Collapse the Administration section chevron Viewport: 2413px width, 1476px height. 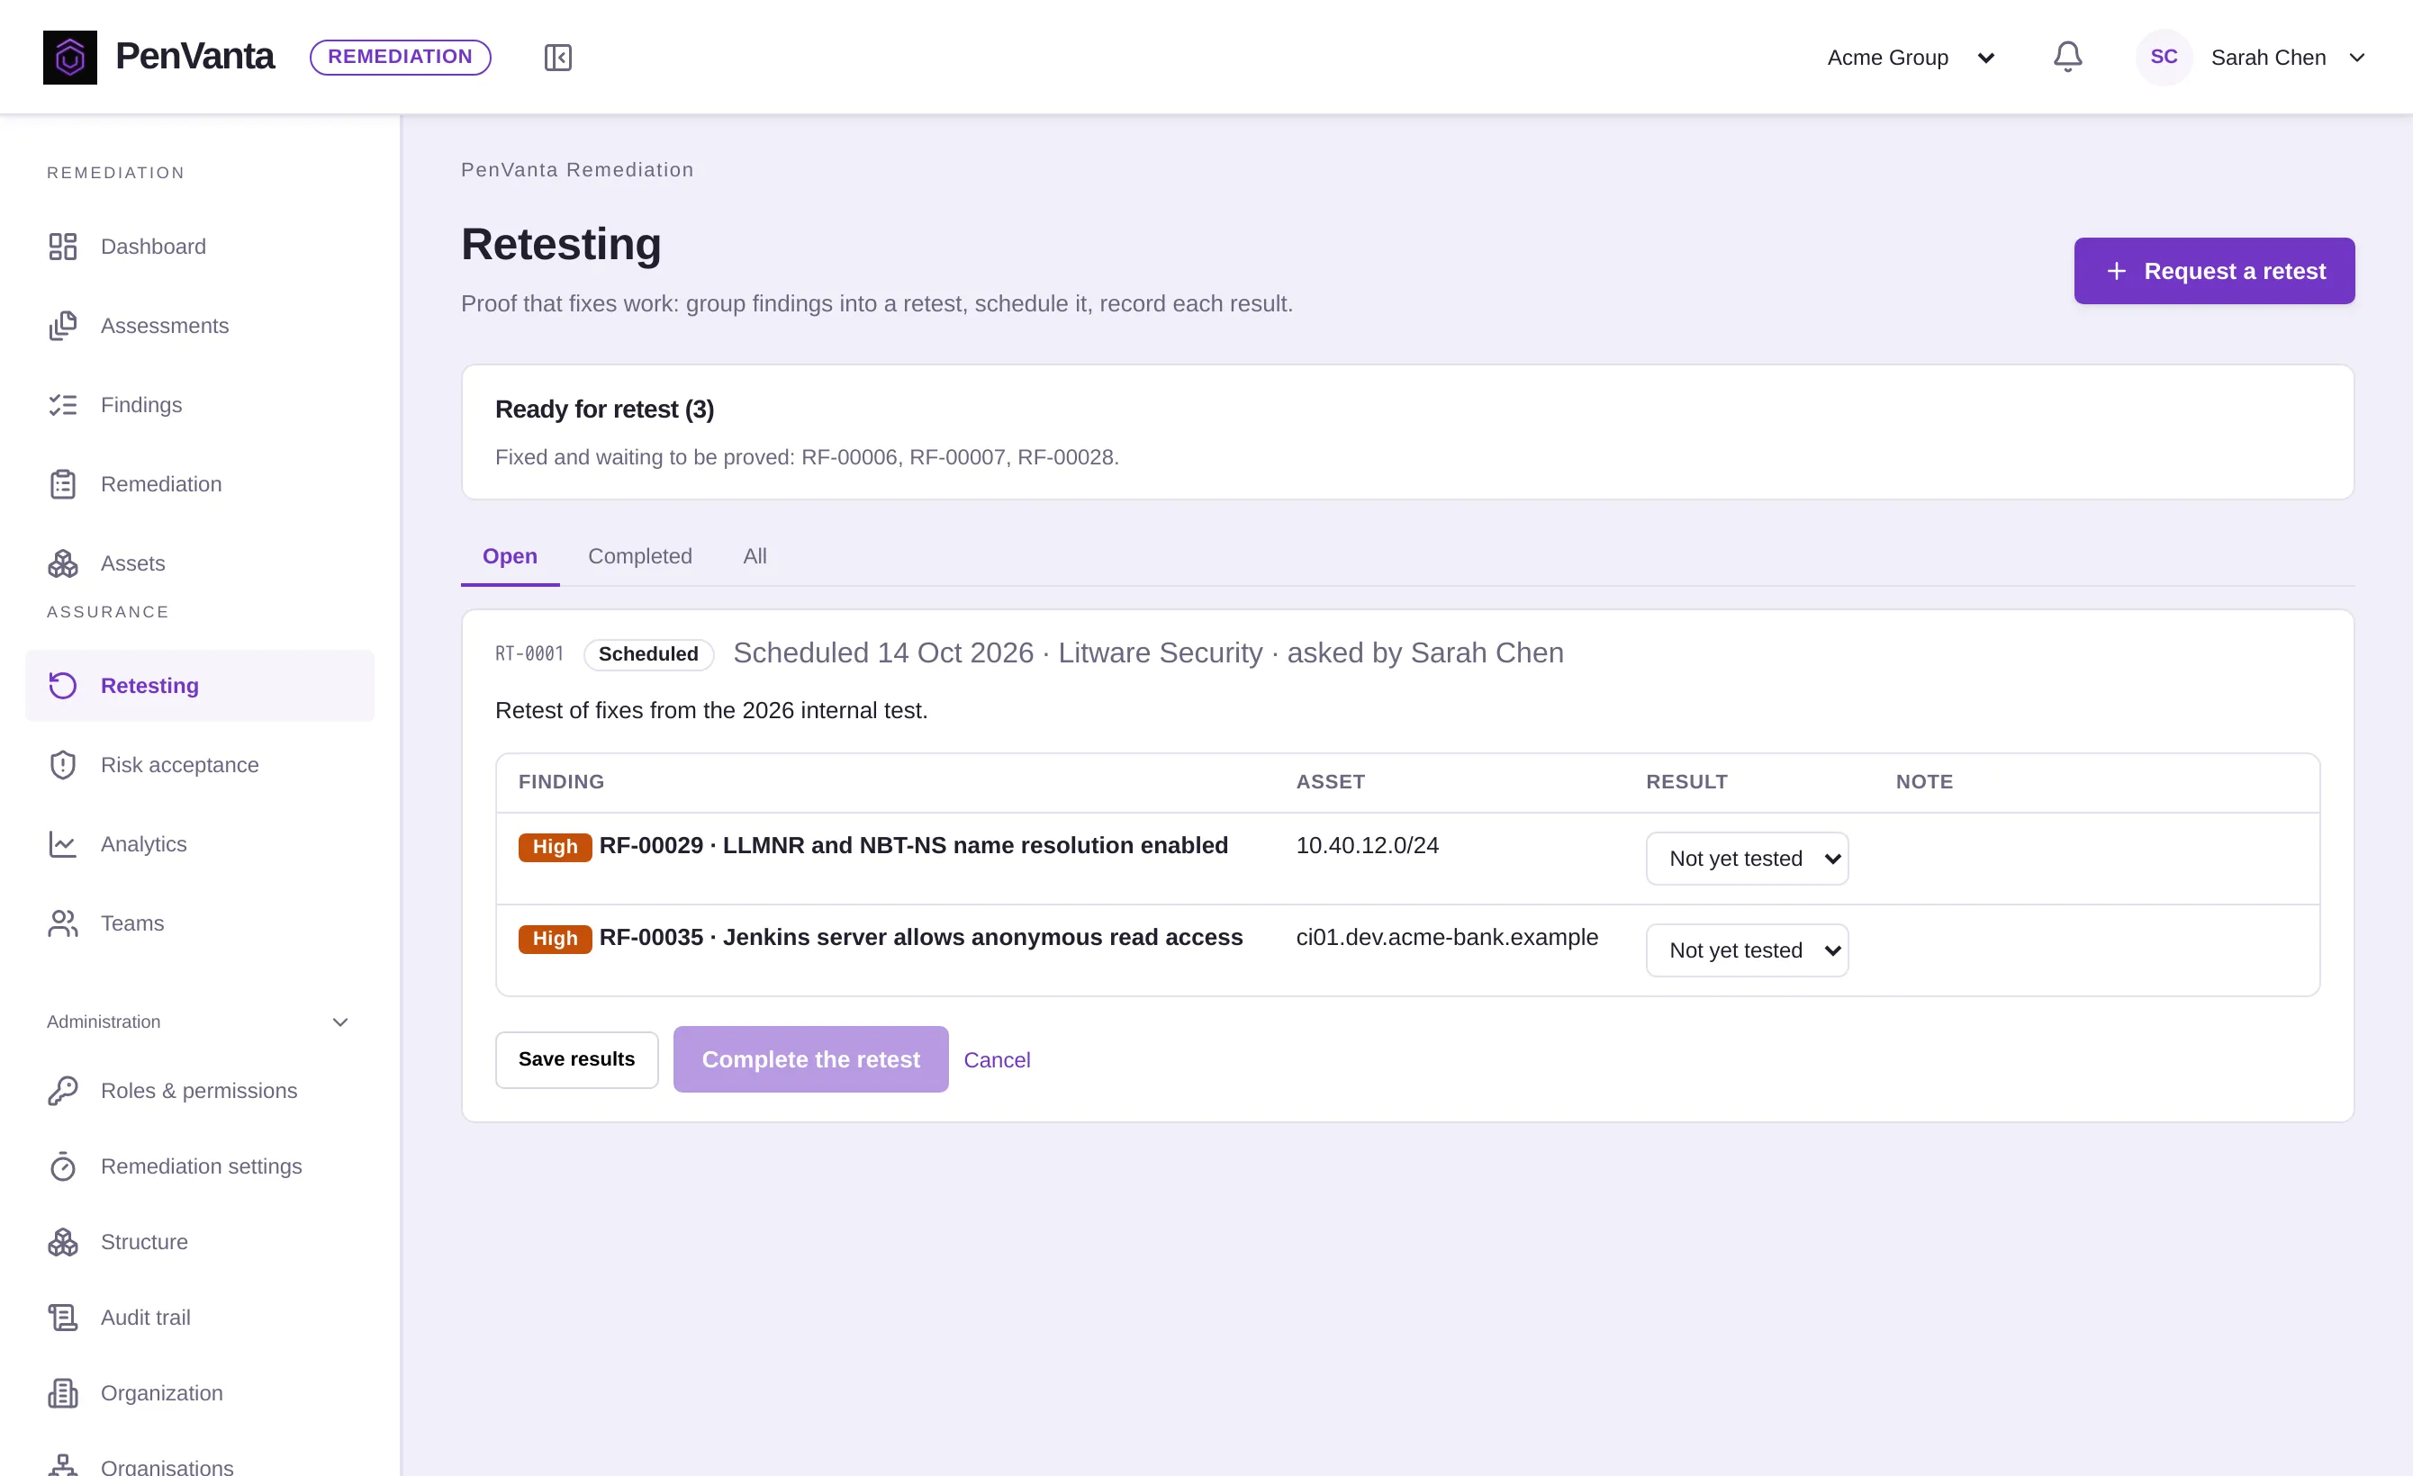click(339, 1021)
